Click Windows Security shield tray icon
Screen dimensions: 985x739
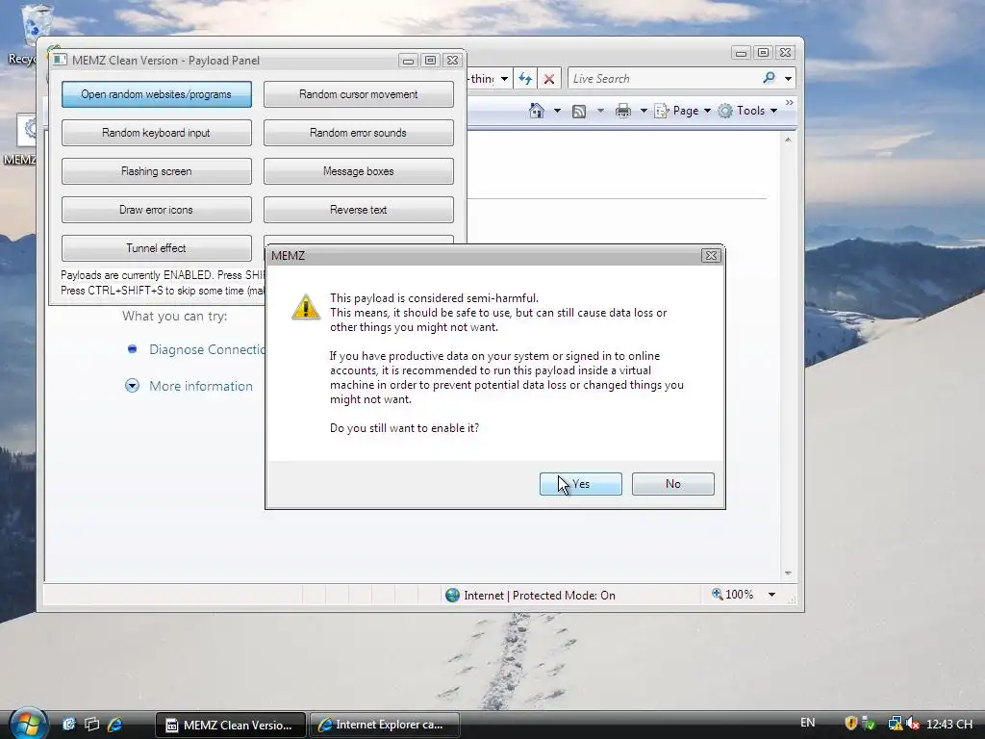(x=850, y=724)
